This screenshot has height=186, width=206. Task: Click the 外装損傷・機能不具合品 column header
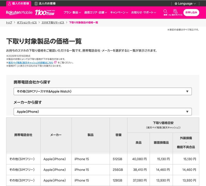(186, 143)
